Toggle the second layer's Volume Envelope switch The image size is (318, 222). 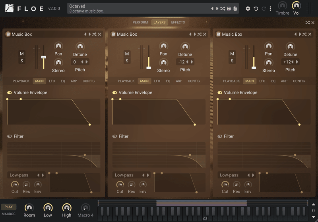(x=114, y=93)
